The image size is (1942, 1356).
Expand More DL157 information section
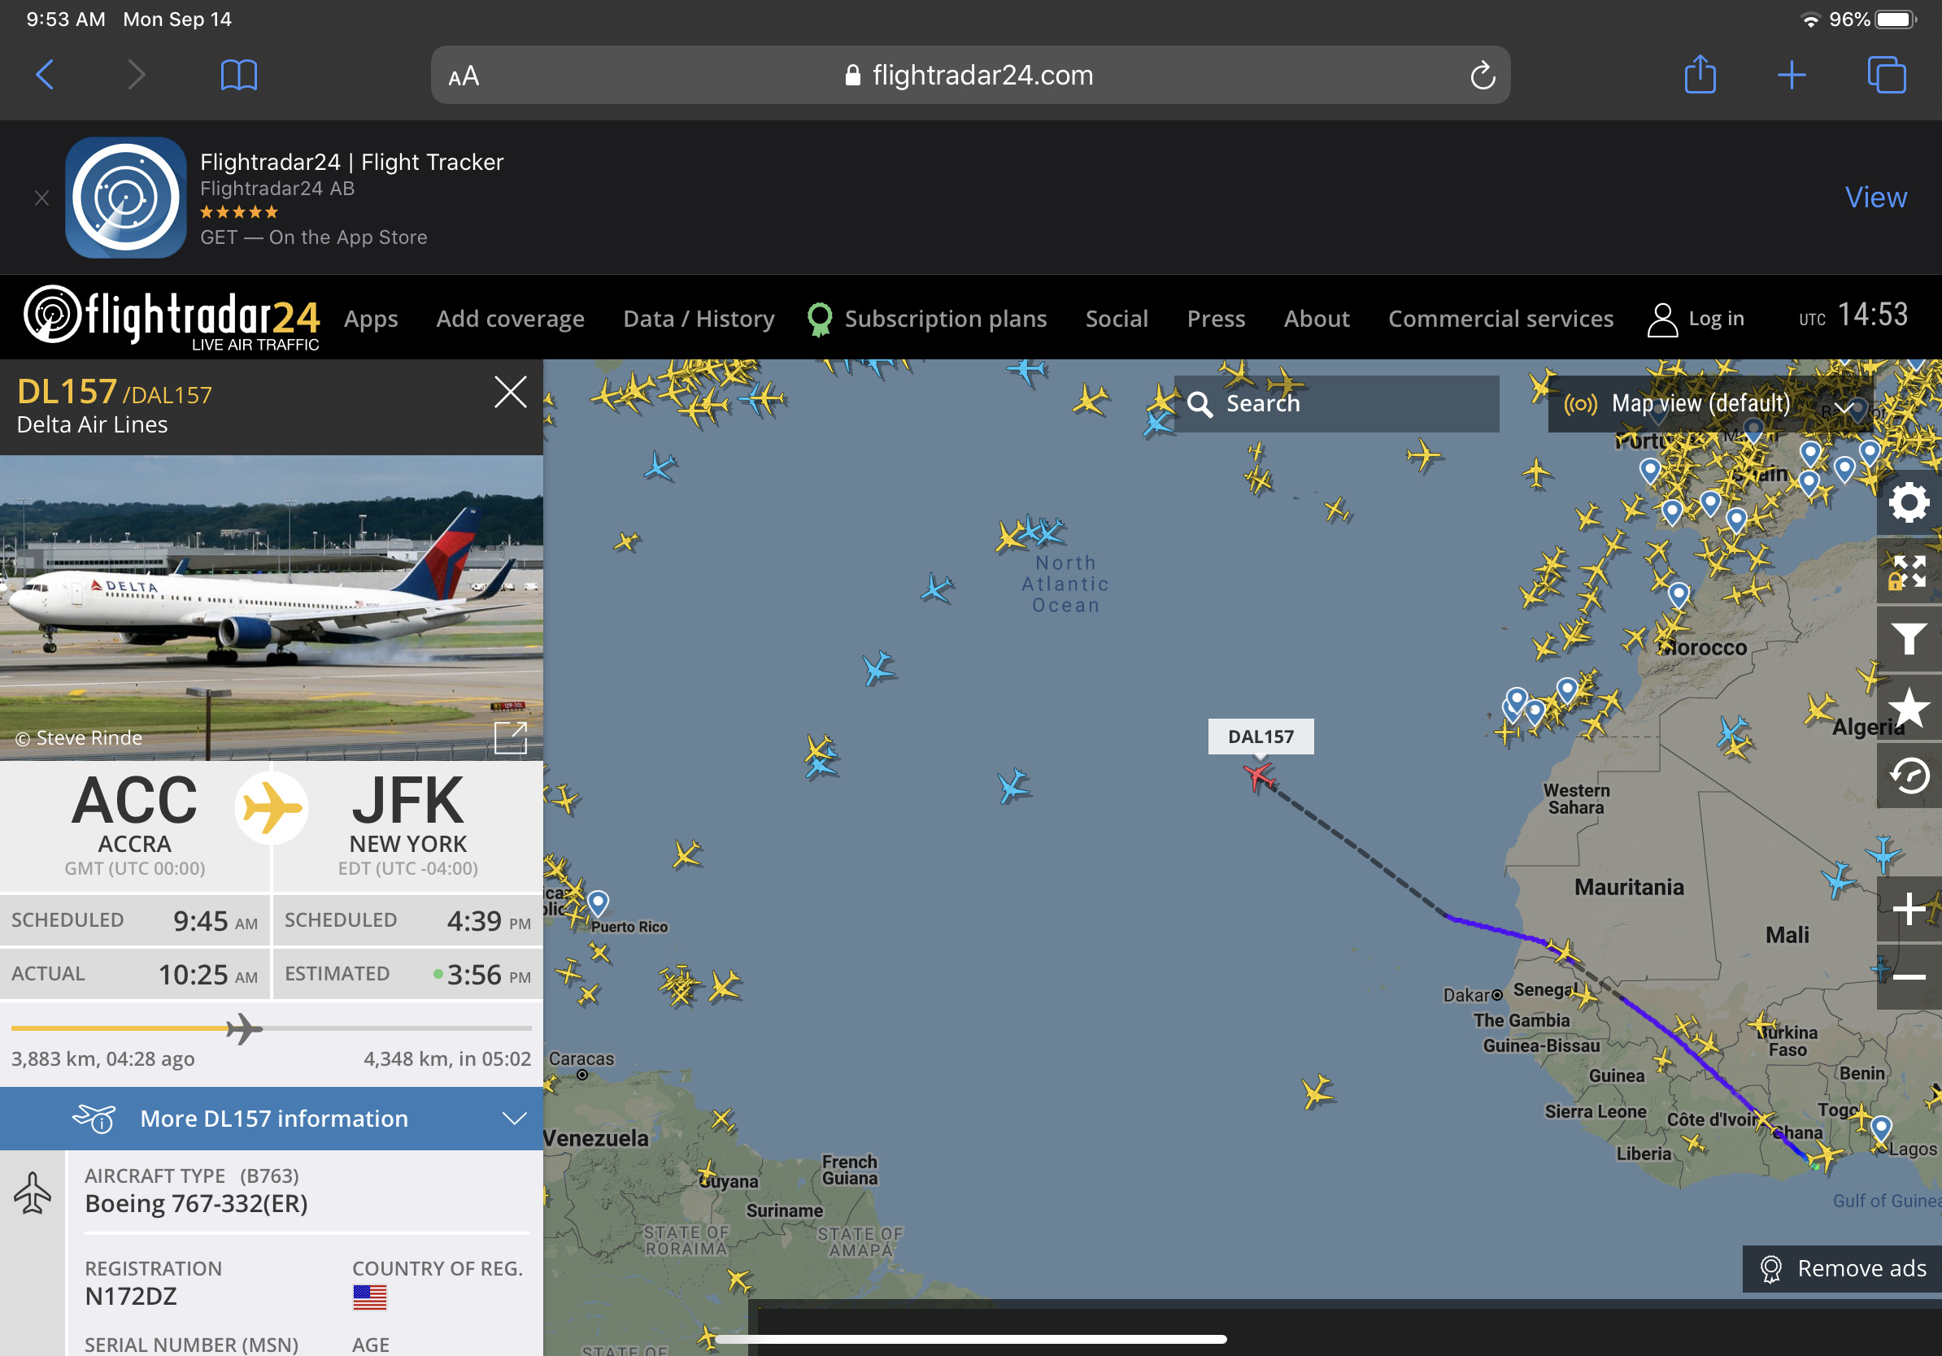coord(272,1119)
